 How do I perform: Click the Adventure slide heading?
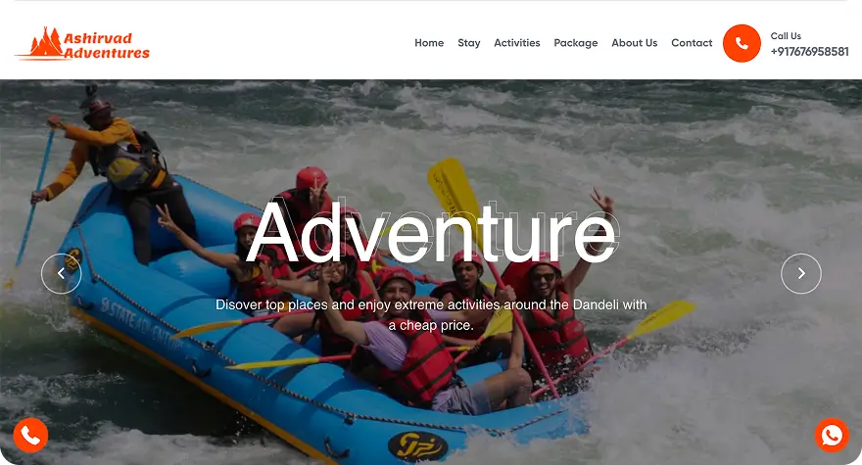coord(432,233)
